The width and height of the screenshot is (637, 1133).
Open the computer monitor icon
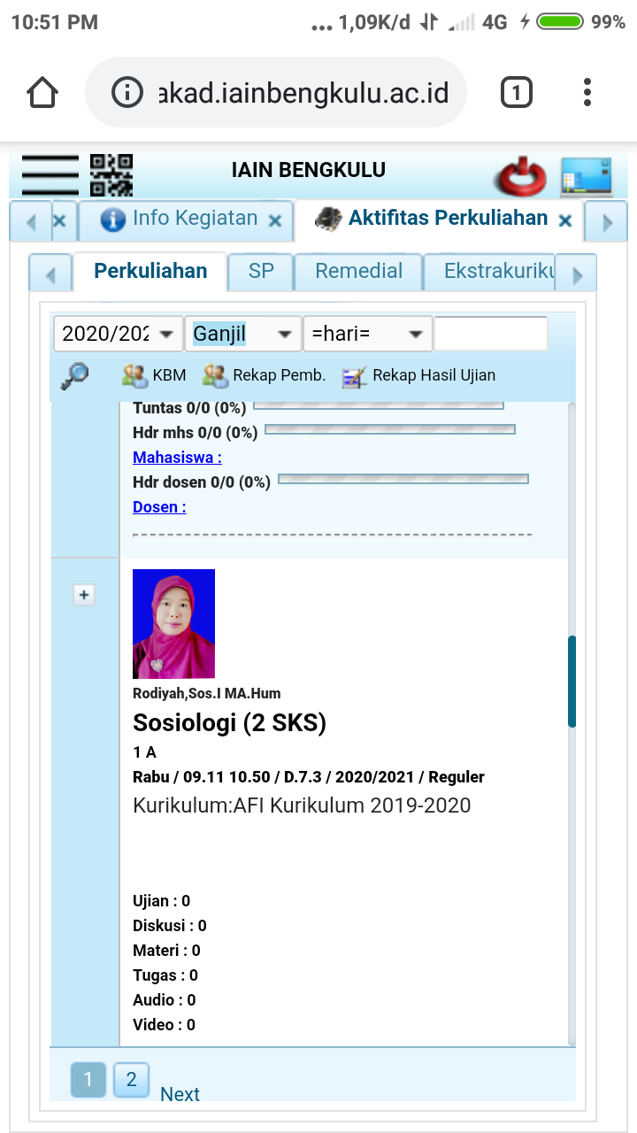586,176
